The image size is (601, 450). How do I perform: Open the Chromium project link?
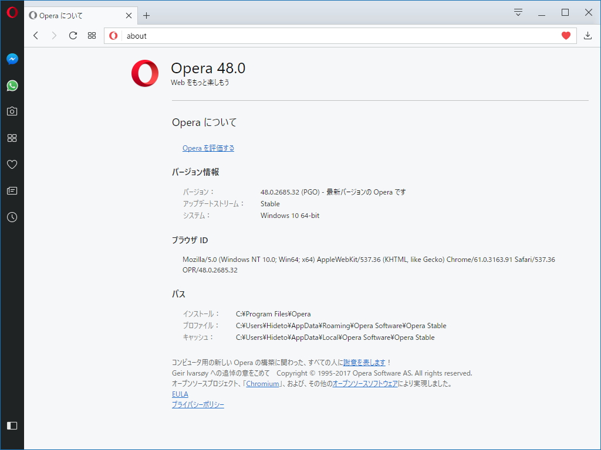click(262, 383)
